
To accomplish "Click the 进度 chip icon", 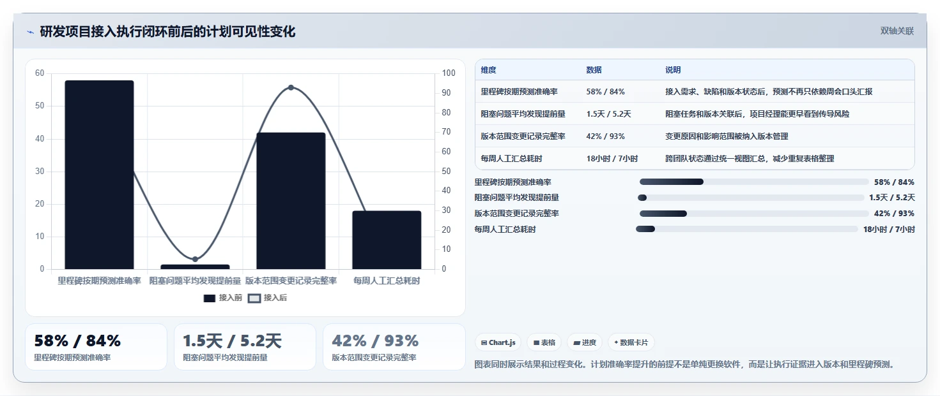I will pos(576,342).
